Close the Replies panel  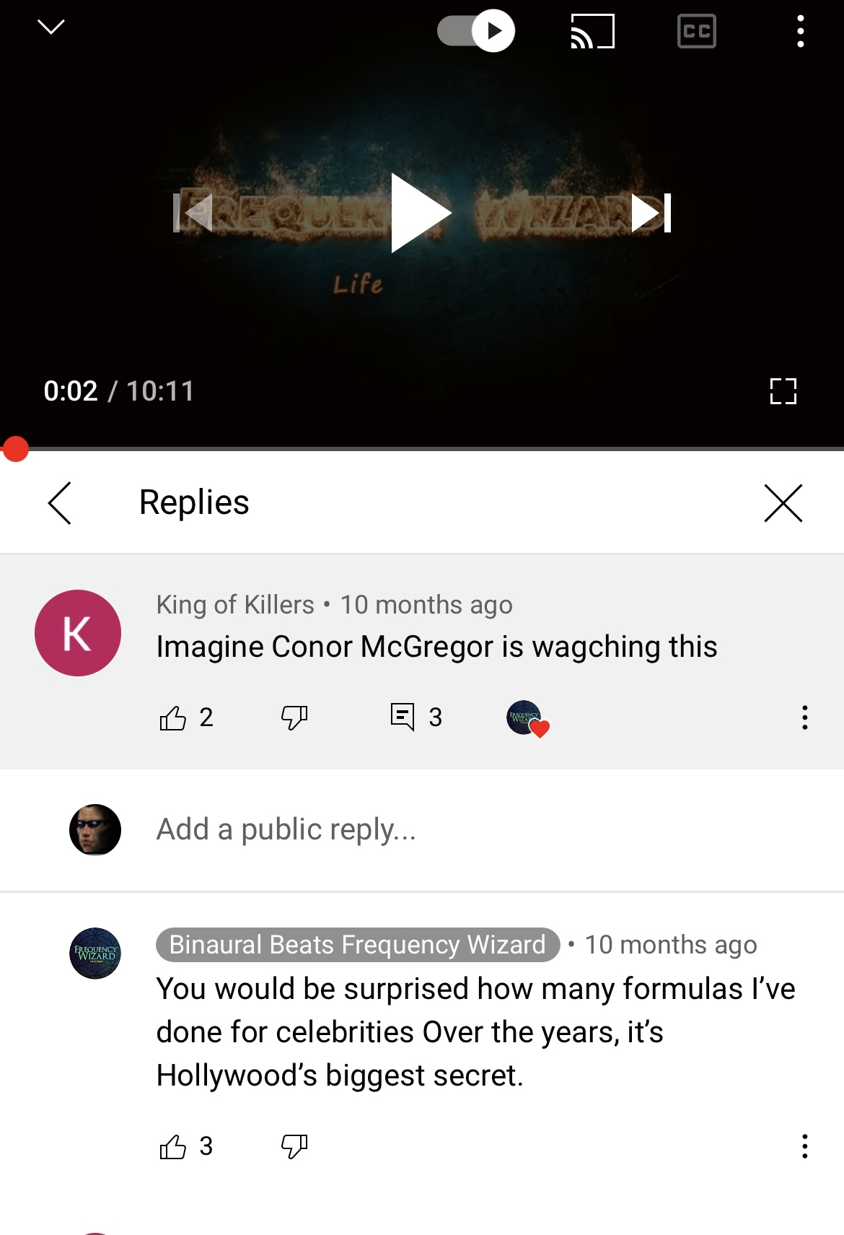coord(783,503)
